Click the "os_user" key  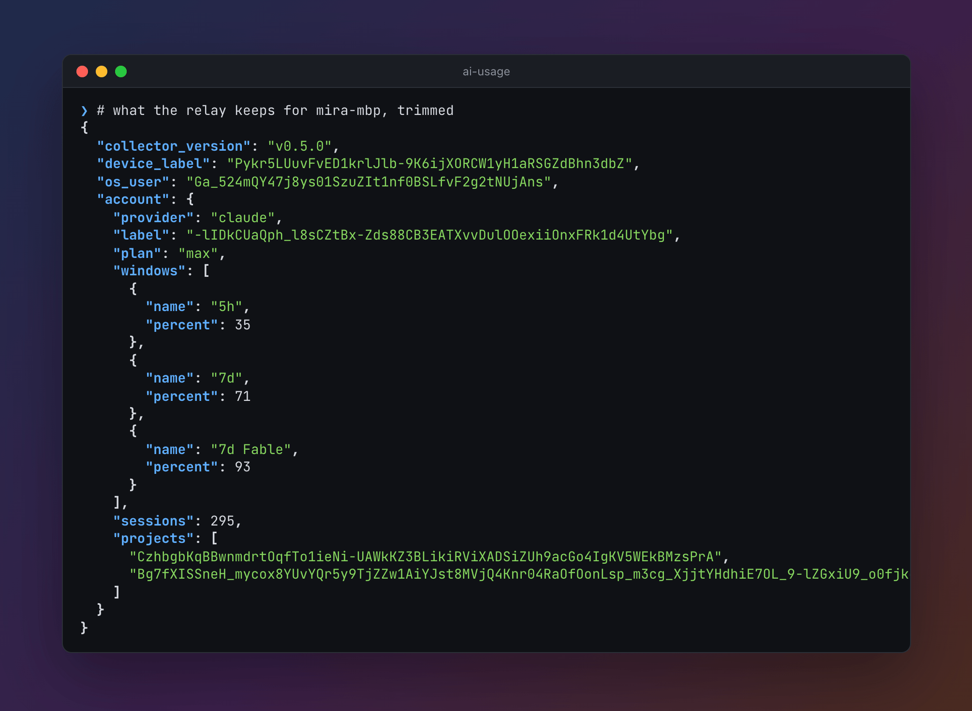pos(133,182)
